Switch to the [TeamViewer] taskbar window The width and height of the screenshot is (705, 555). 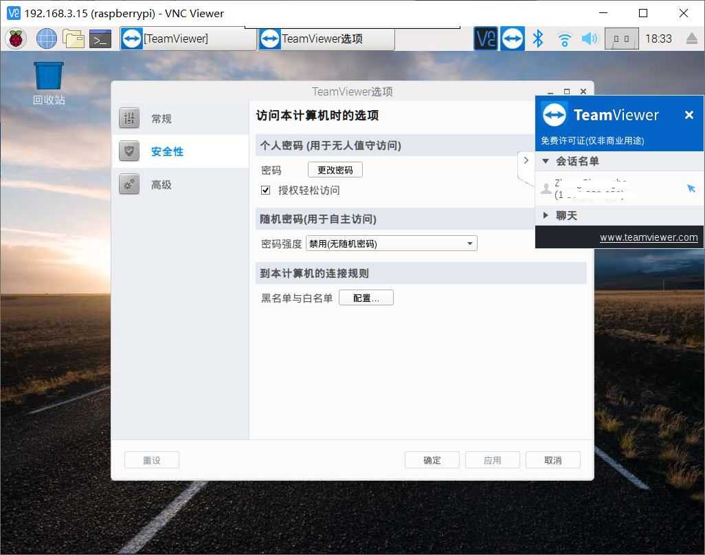click(188, 39)
